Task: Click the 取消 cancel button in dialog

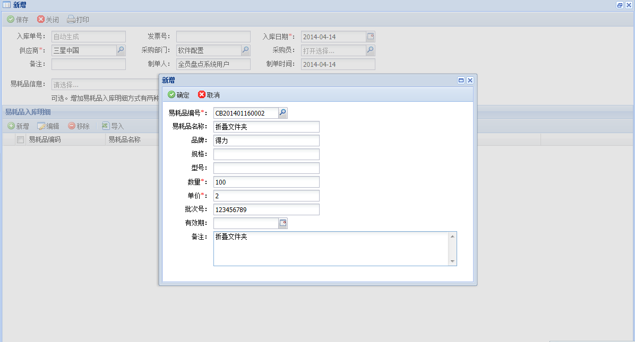Action: click(209, 95)
